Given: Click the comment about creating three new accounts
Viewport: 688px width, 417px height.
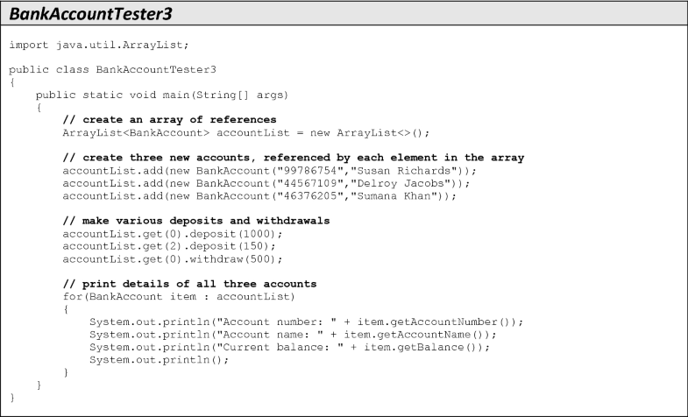Looking at the screenshot, I should click(x=293, y=158).
